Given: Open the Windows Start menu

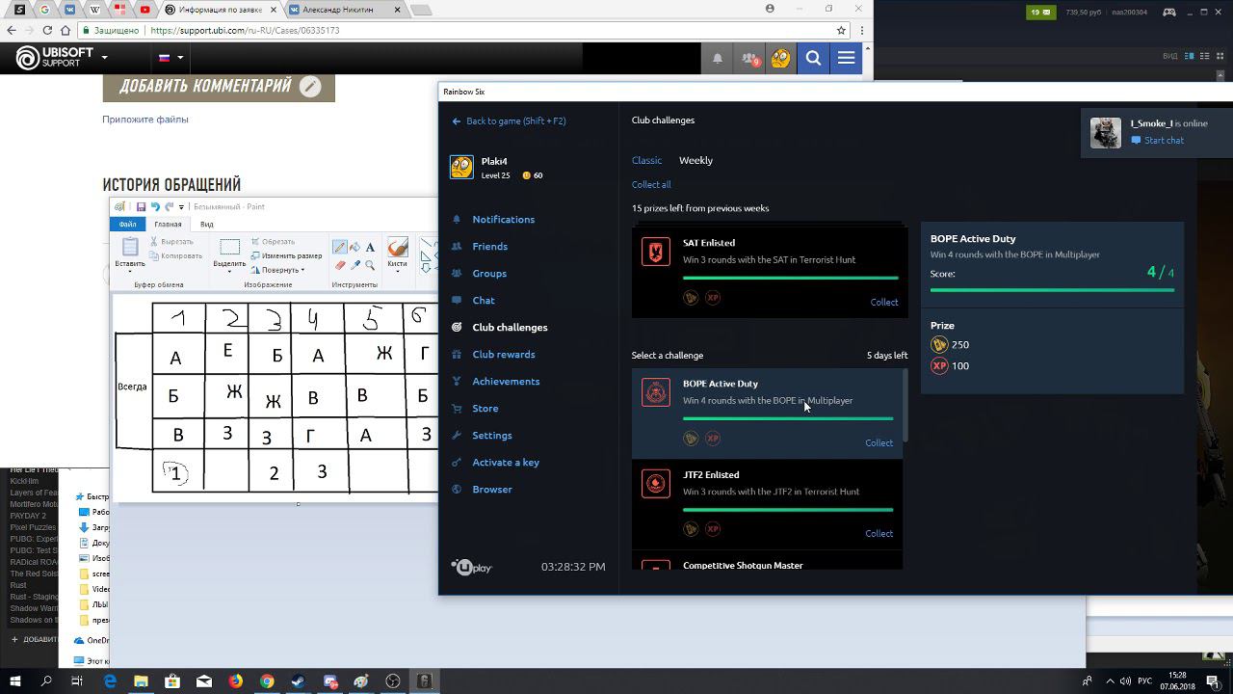Looking at the screenshot, I should 15,681.
